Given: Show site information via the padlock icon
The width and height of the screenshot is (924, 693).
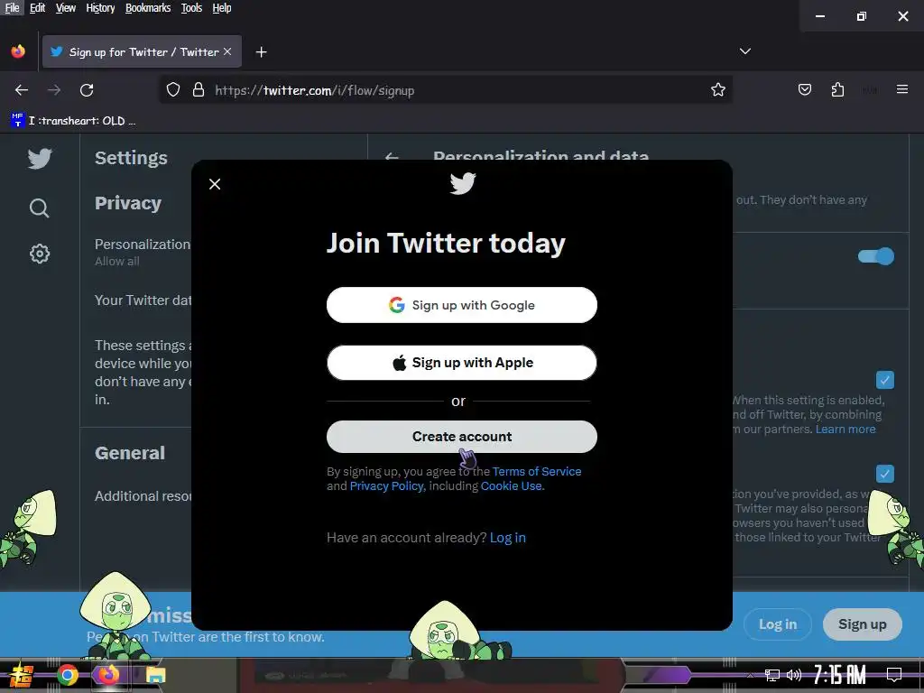Looking at the screenshot, I should (x=199, y=89).
